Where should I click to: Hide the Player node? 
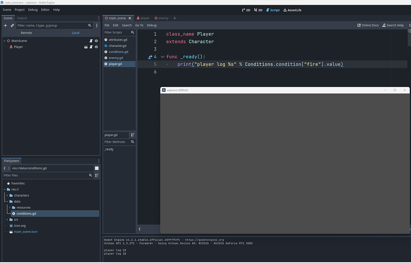[x=96, y=47]
